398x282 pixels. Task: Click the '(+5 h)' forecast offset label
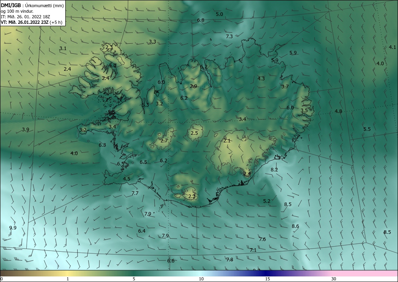coord(56,22)
